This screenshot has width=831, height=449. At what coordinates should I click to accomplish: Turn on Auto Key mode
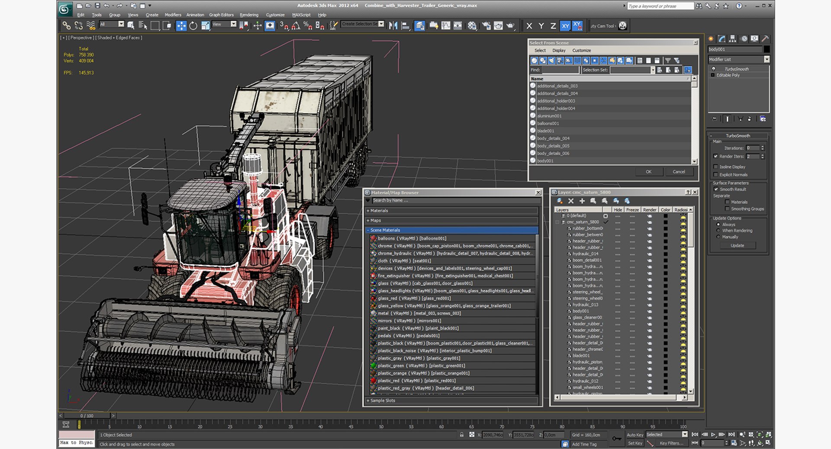[x=635, y=435]
